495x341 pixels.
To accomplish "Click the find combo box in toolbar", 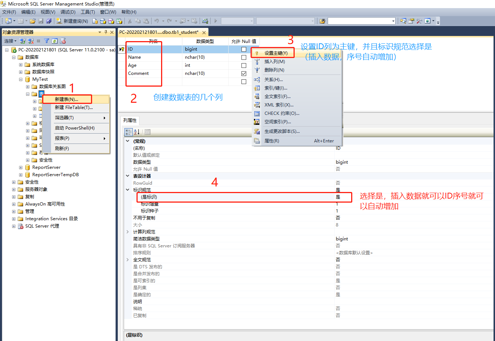I will (x=361, y=21).
